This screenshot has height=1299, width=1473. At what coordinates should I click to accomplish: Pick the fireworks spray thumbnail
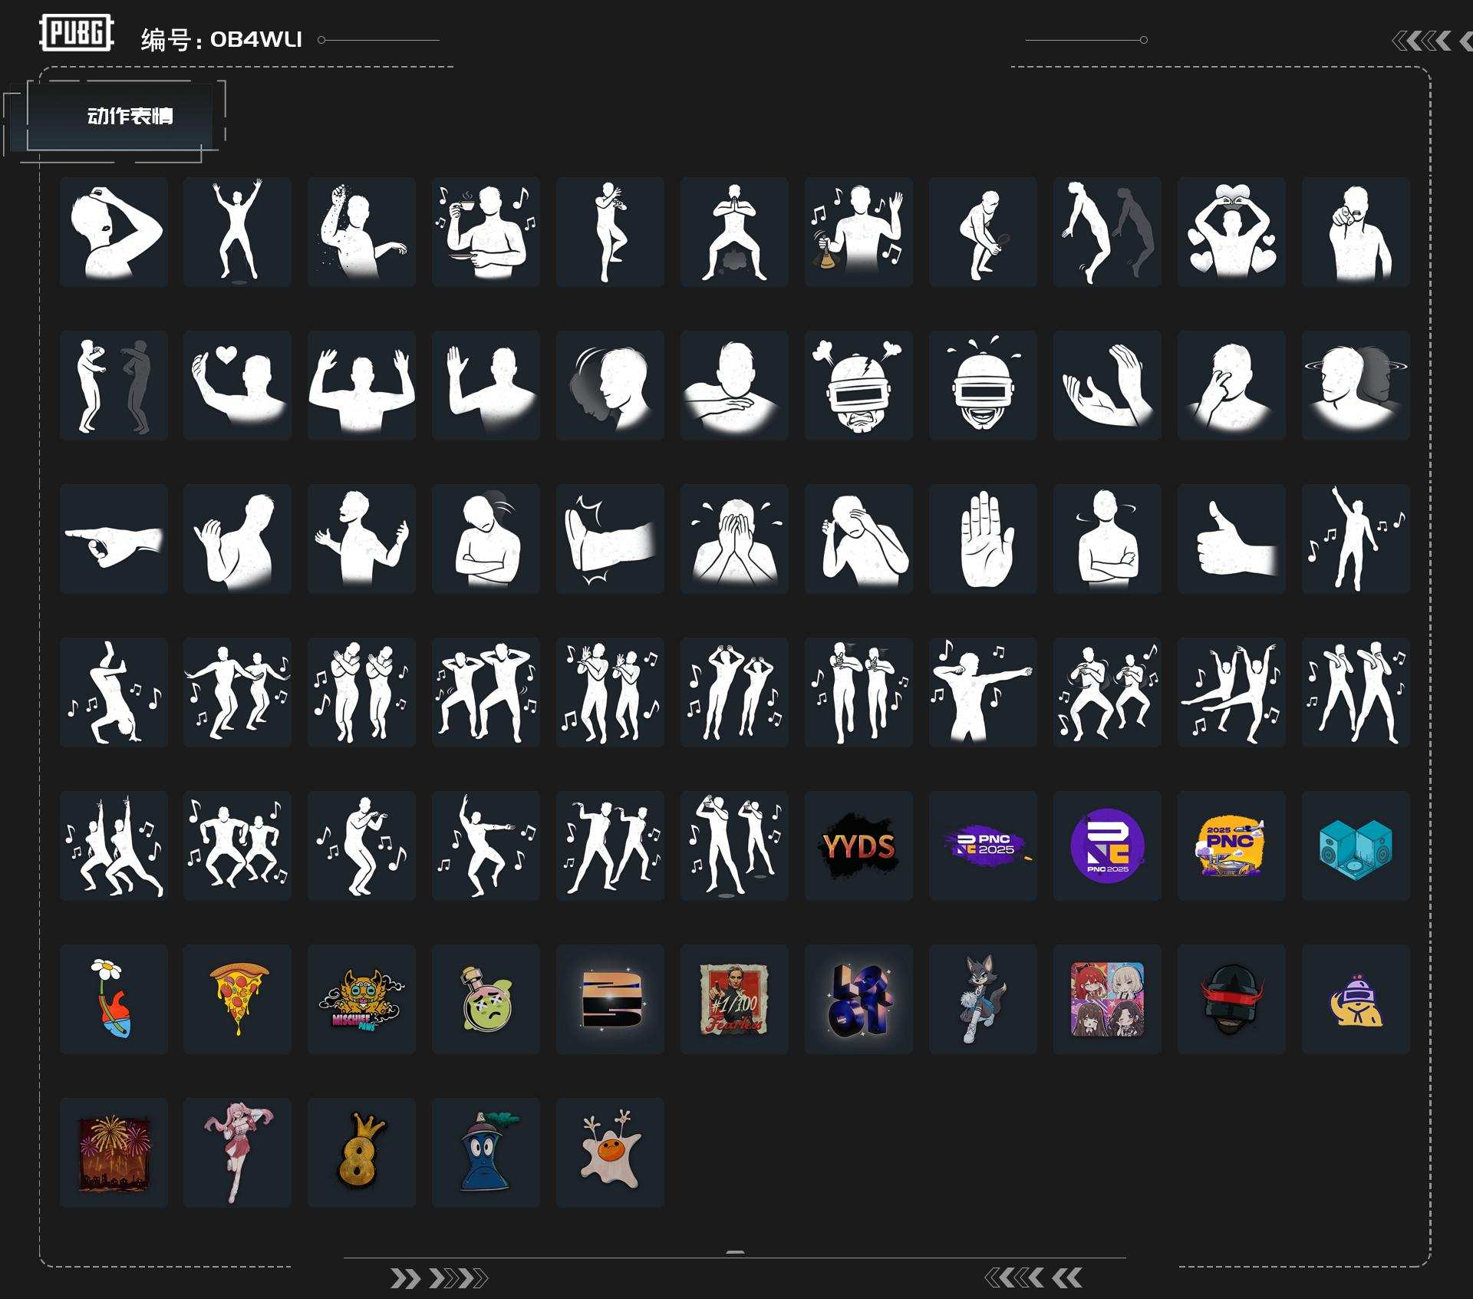[114, 1152]
